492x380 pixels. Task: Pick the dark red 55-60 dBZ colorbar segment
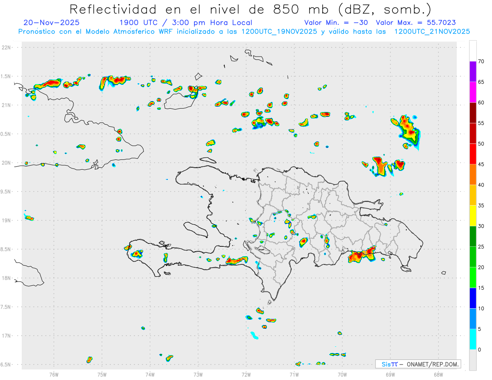click(x=473, y=113)
